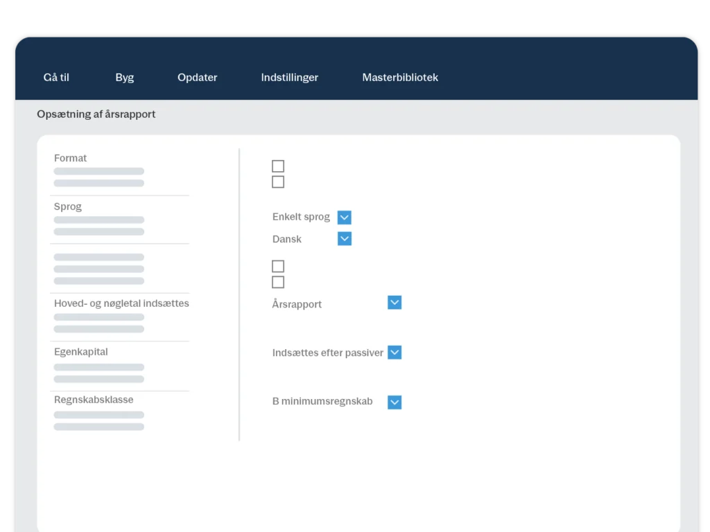Click the Opdater menu item
Image resolution: width=710 pixels, height=532 pixels.
coord(197,78)
